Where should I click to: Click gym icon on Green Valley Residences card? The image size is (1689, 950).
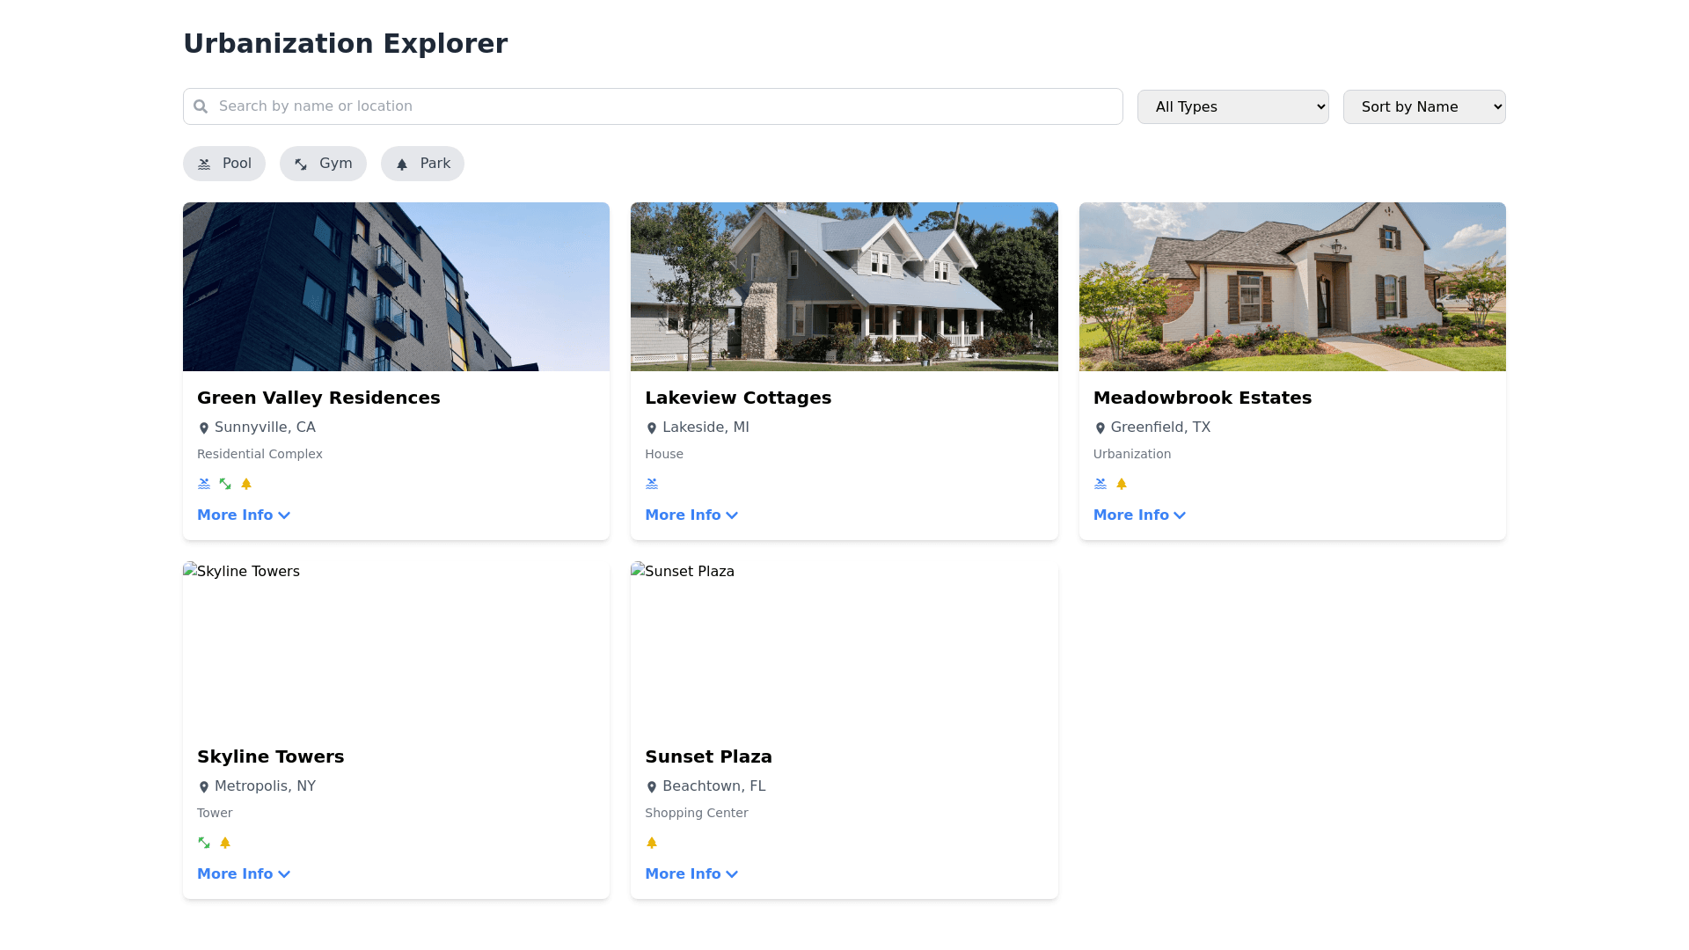point(225,484)
